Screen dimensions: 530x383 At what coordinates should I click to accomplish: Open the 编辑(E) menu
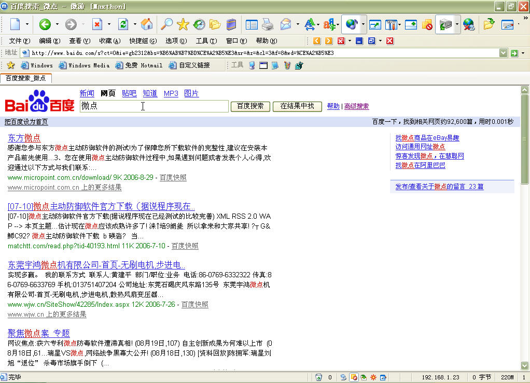coord(50,41)
